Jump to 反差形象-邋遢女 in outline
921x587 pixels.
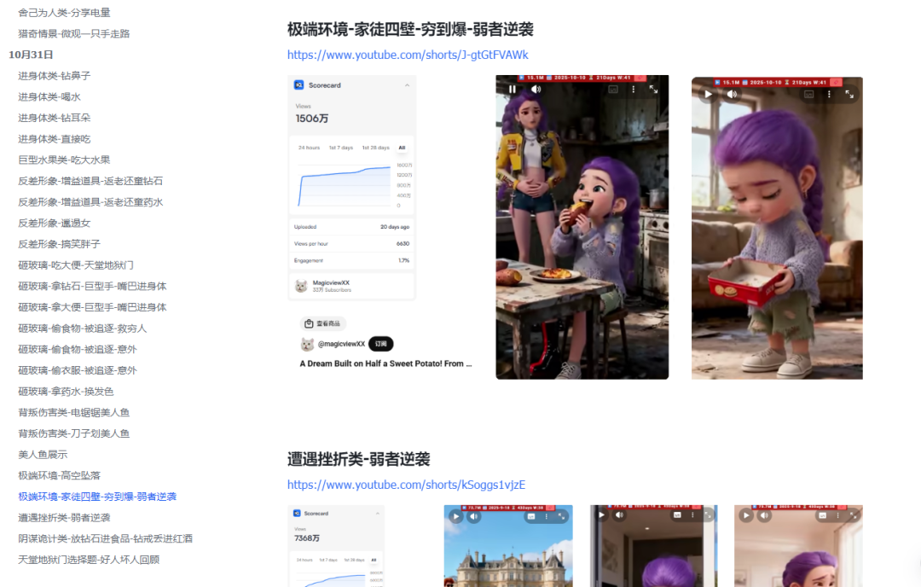(54, 224)
